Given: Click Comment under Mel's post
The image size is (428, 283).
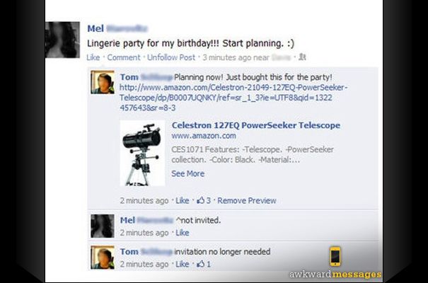Looking at the screenshot, I should point(123,57).
